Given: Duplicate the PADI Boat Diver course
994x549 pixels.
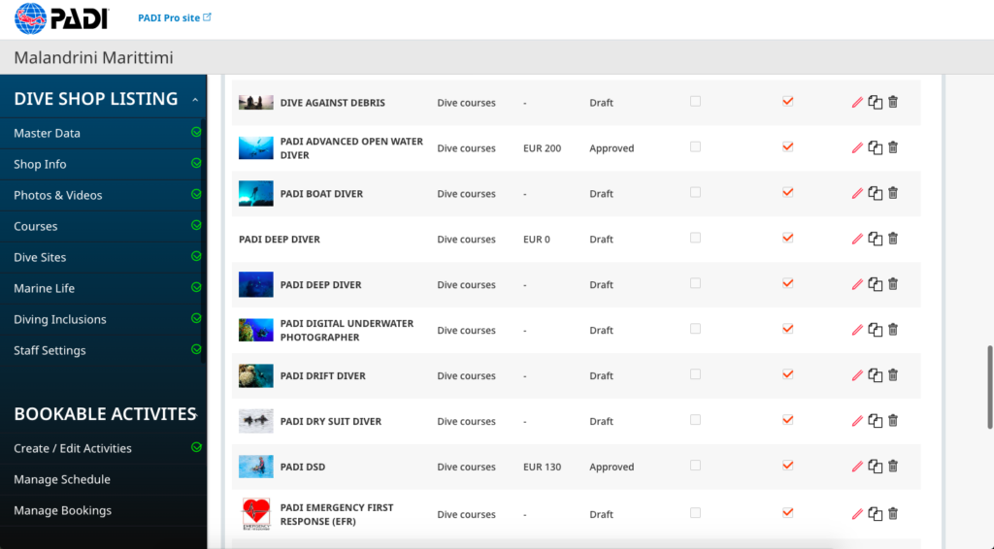Looking at the screenshot, I should coord(876,193).
